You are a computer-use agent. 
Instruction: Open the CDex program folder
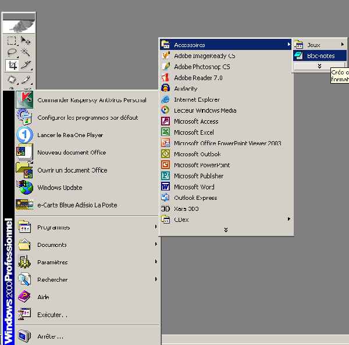[x=226, y=220]
